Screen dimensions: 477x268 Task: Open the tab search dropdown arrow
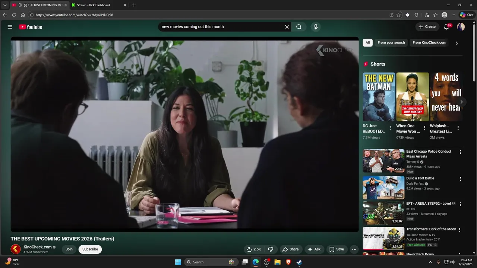5,5
